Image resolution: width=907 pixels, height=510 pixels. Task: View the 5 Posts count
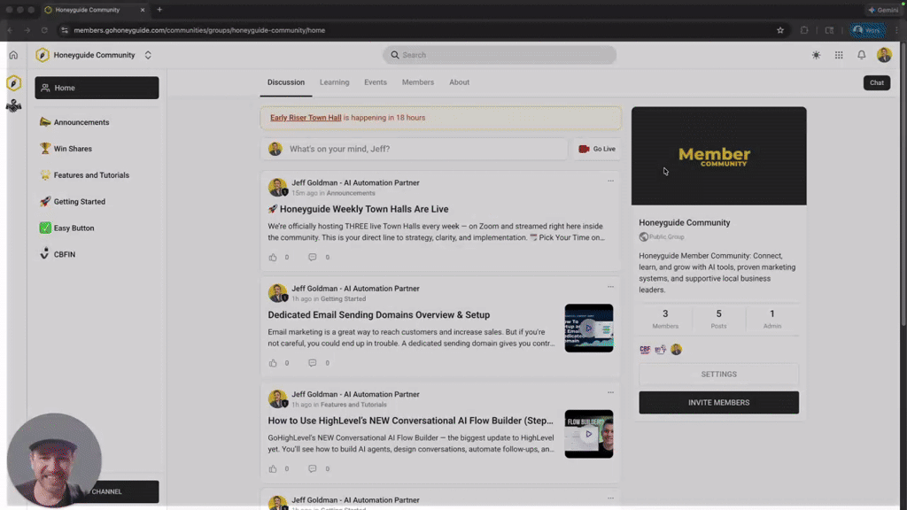point(718,319)
